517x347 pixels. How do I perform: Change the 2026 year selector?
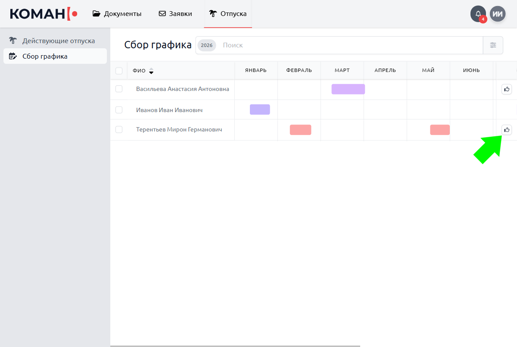tap(207, 45)
